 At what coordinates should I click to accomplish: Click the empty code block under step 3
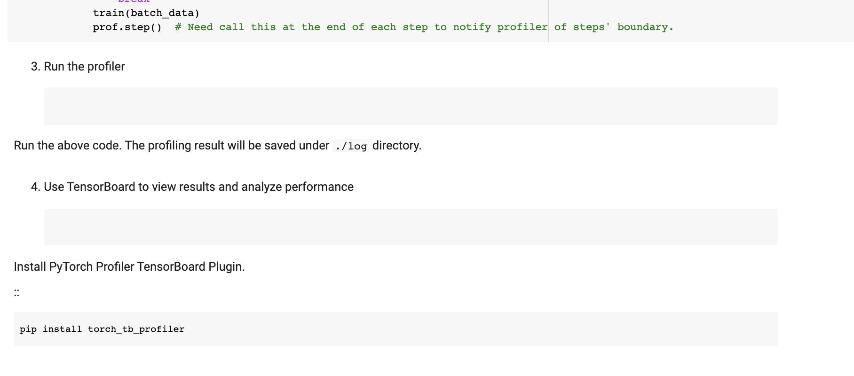coord(411,106)
